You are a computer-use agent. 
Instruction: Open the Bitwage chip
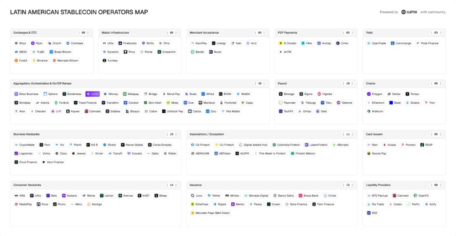coord(287,94)
